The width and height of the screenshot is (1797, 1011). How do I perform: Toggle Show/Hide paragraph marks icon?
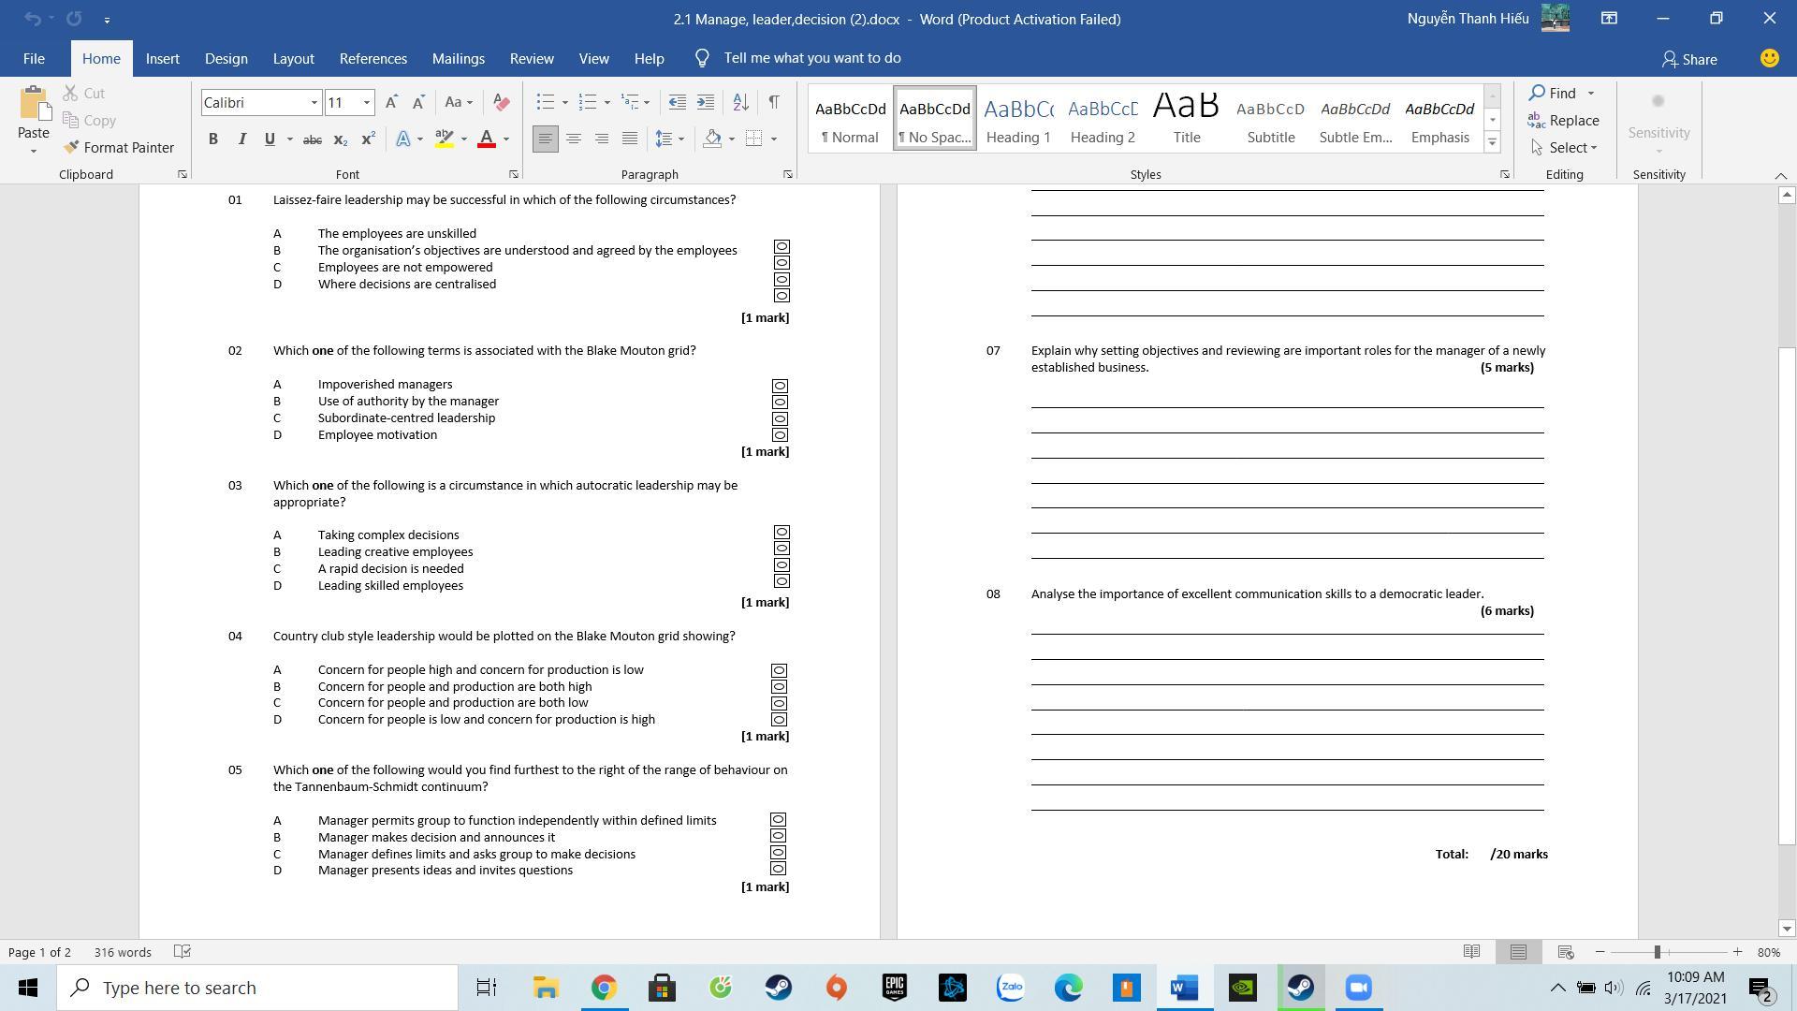click(x=774, y=102)
